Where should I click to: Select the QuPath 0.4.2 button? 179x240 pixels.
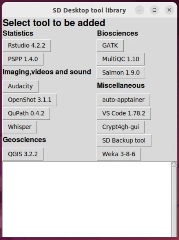[x=26, y=113]
